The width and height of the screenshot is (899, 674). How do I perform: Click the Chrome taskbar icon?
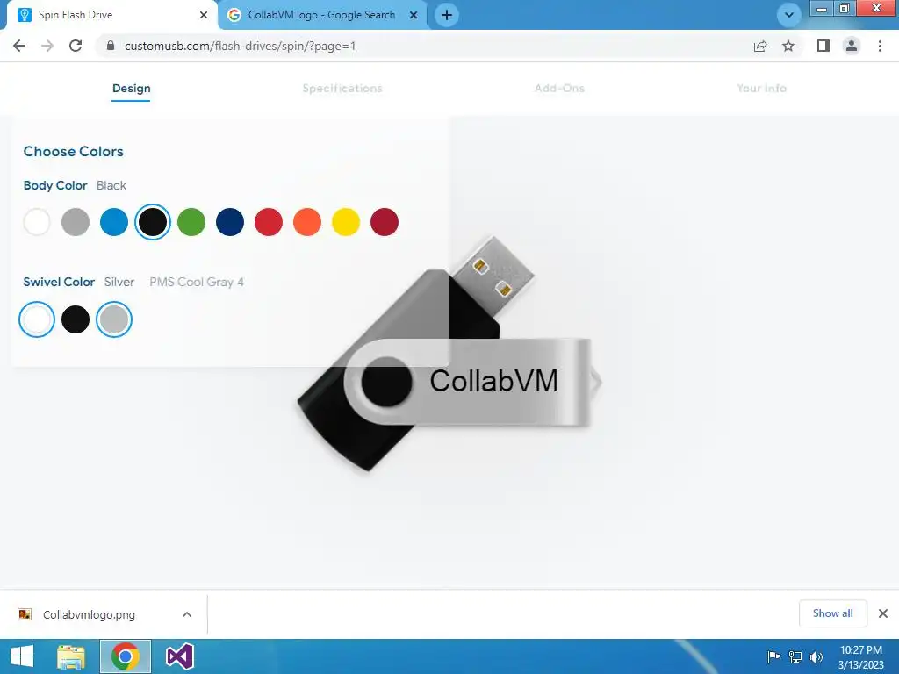point(126,656)
